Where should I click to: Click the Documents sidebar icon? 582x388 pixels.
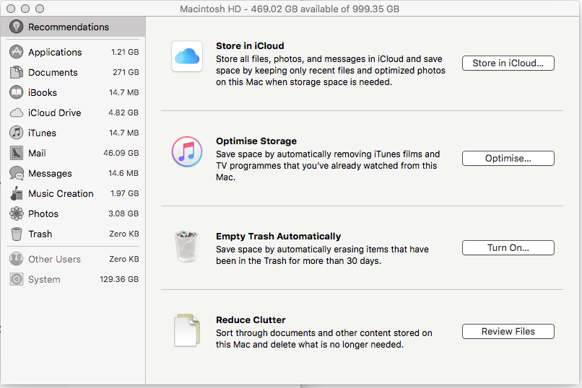tap(17, 72)
